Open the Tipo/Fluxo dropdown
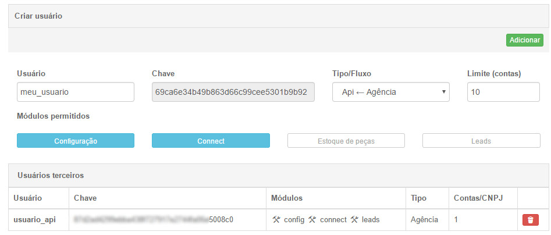This screenshot has height=235, width=551. 391,92
